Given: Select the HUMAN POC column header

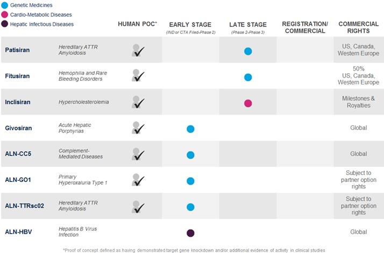Looking at the screenshot, I should point(138,24).
